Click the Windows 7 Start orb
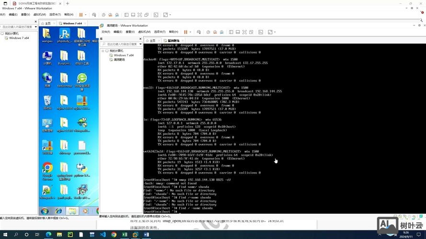The width and height of the screenshot is (426, 239). point(45,211)
